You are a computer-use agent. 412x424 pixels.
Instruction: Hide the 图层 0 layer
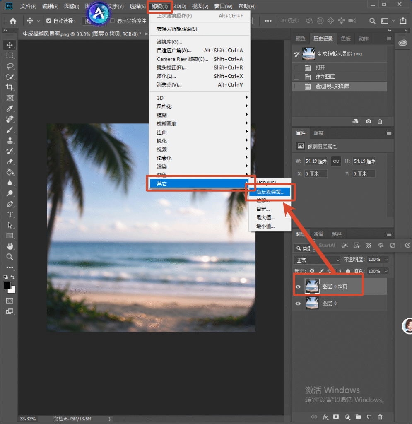298,304
